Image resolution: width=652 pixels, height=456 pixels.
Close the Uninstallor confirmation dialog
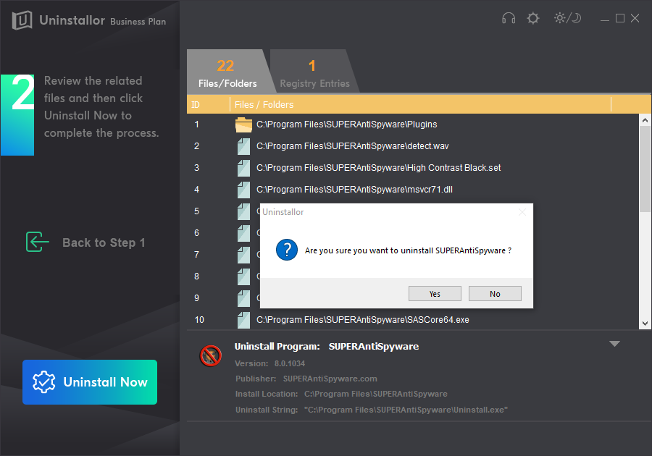pos(522,212)
